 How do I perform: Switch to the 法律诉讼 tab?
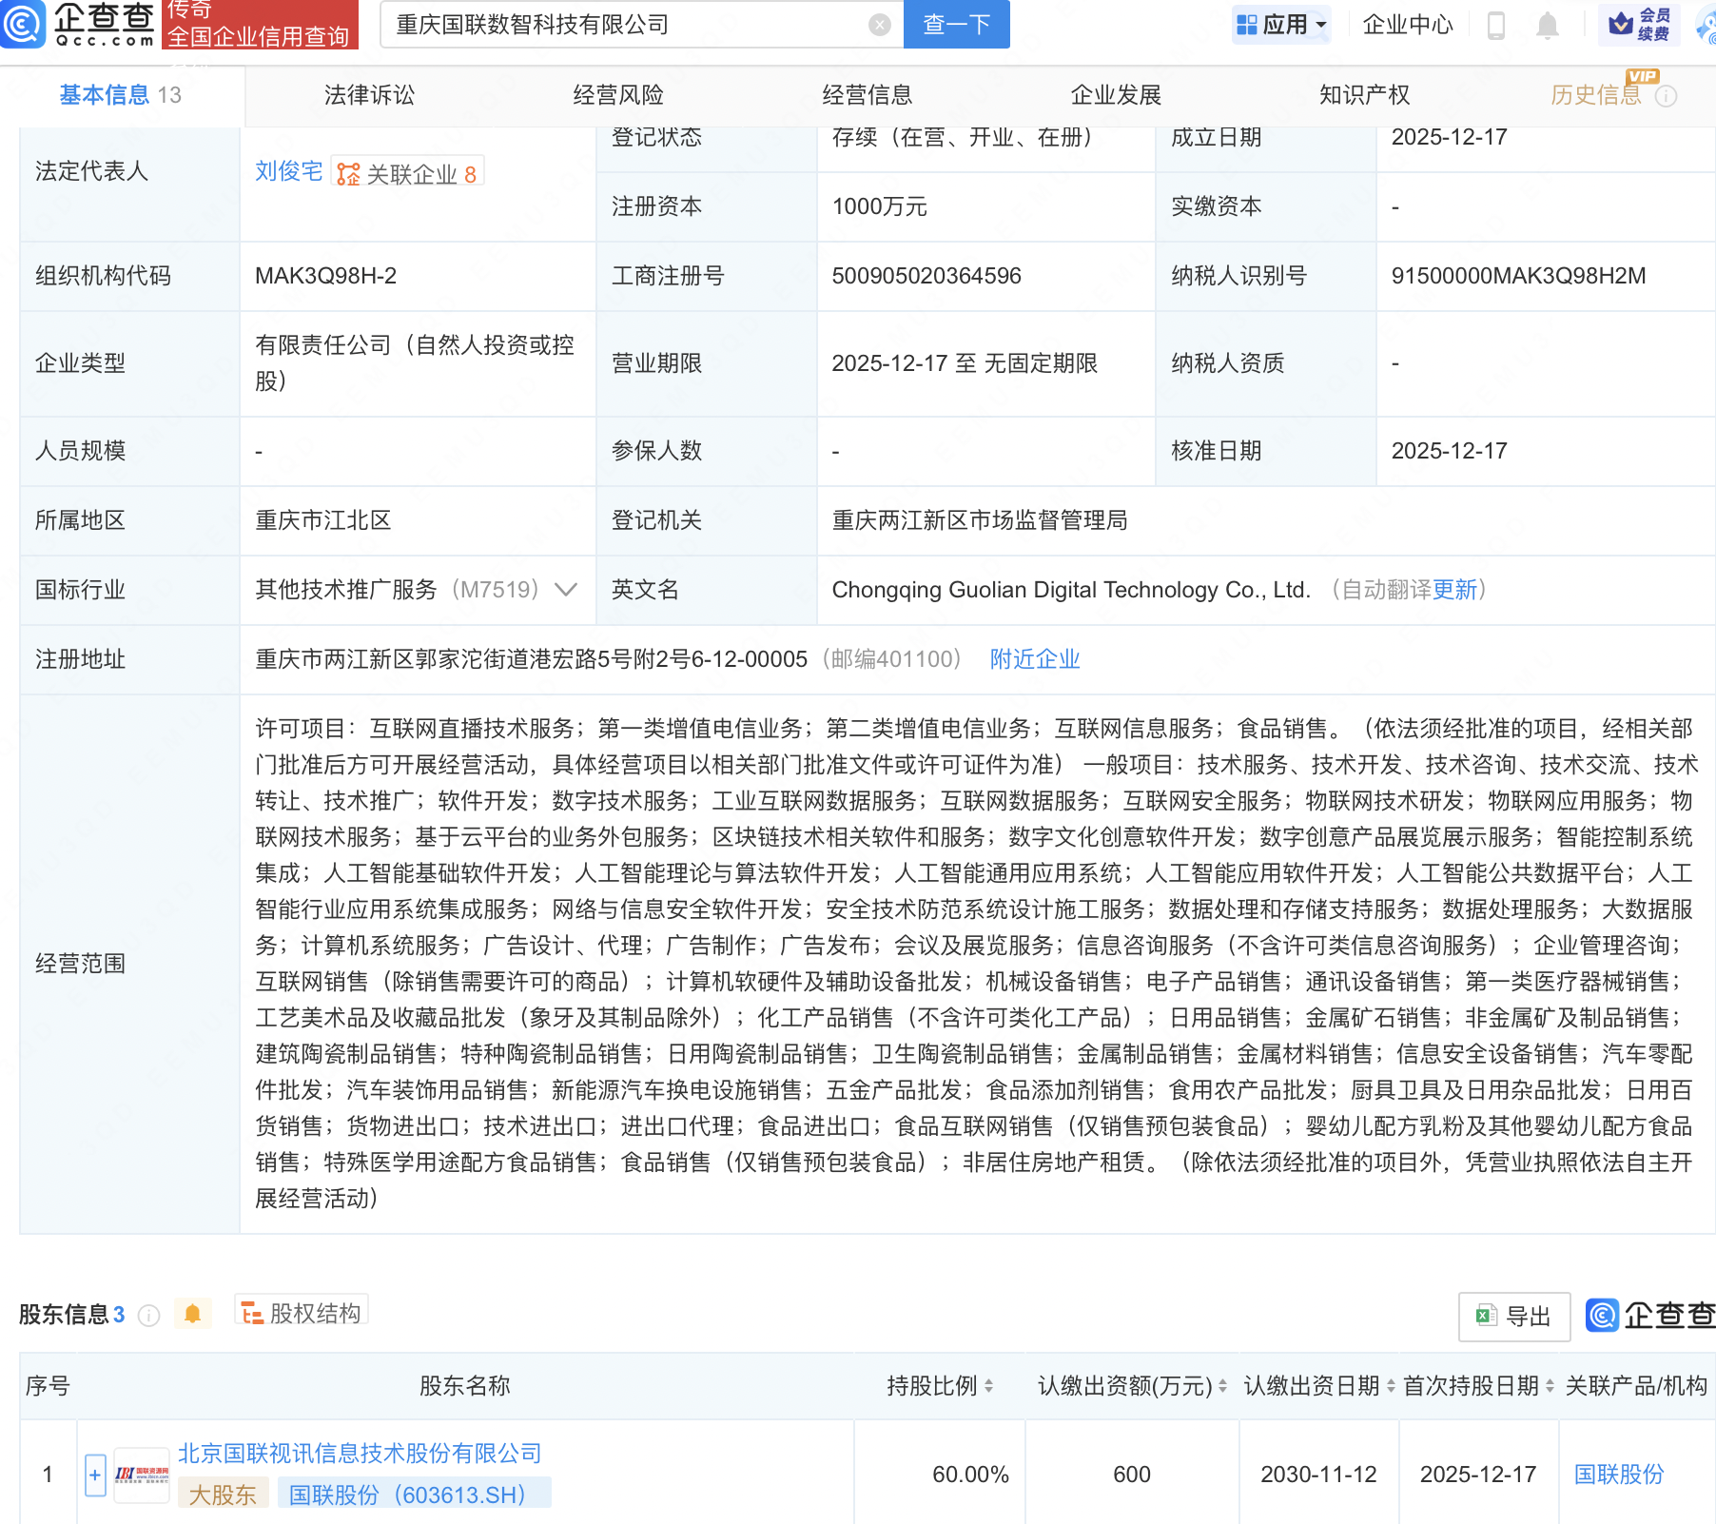369,94
